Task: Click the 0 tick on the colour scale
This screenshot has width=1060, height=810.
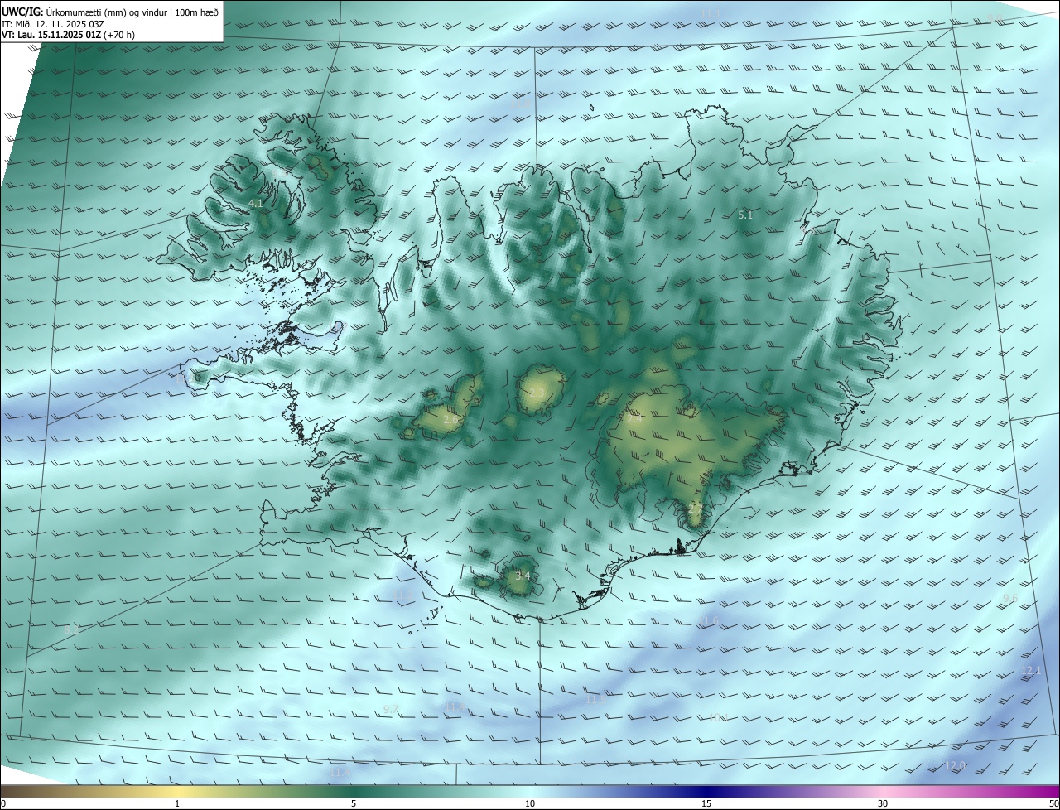Action: click(2, 803)
